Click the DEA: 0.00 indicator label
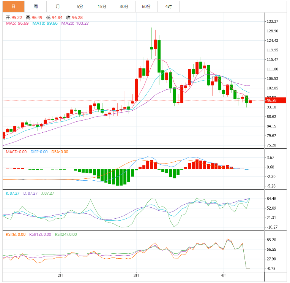290x283 pixels. click(x=59, y=152)
